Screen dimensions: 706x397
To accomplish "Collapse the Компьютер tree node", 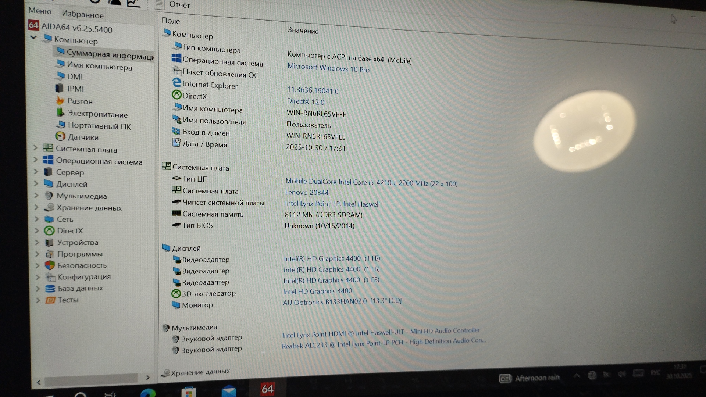I will coord(33,37).
